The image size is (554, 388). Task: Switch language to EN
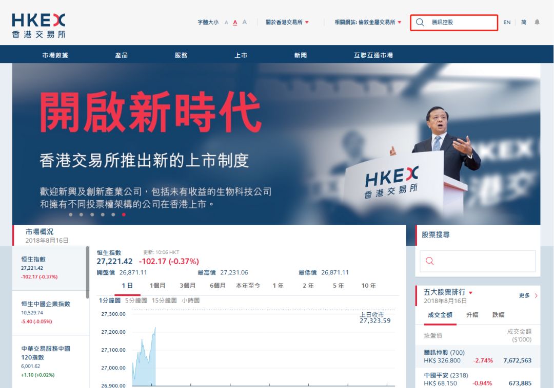click(507, 22)
